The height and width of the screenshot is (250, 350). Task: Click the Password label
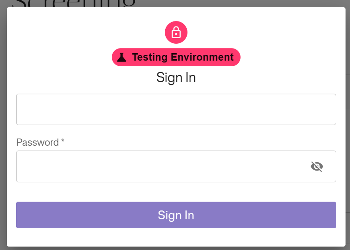click(x=36, y=142)
